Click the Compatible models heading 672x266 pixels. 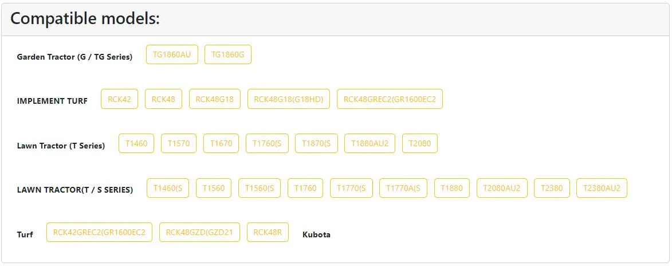(85, 19)
